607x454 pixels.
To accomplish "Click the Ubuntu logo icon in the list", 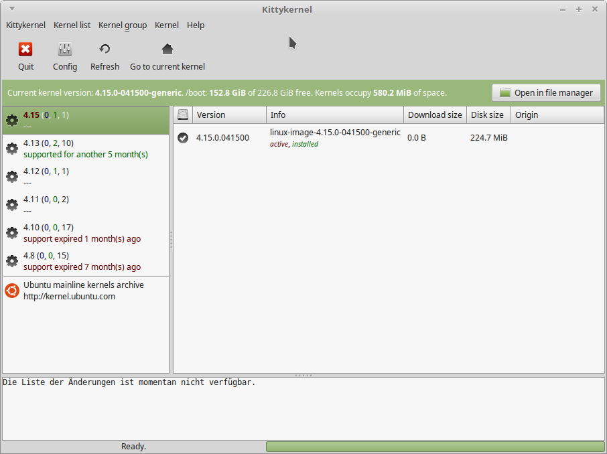I will tap(12, 291).
